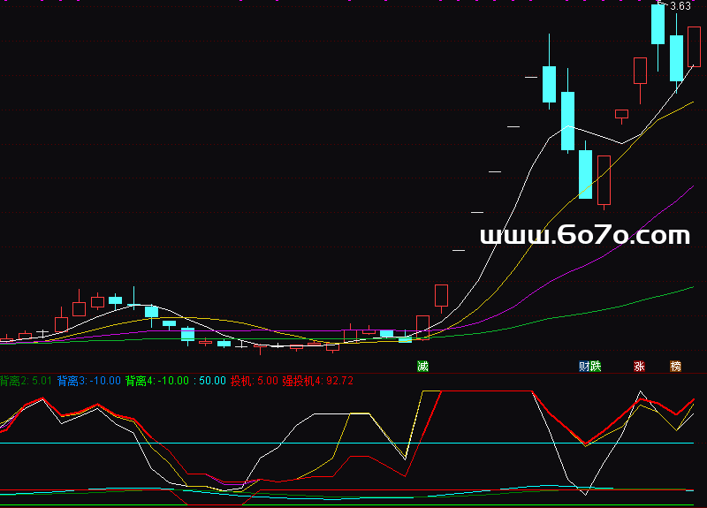Select red candle immediately right of gray candle

[441, 295]
